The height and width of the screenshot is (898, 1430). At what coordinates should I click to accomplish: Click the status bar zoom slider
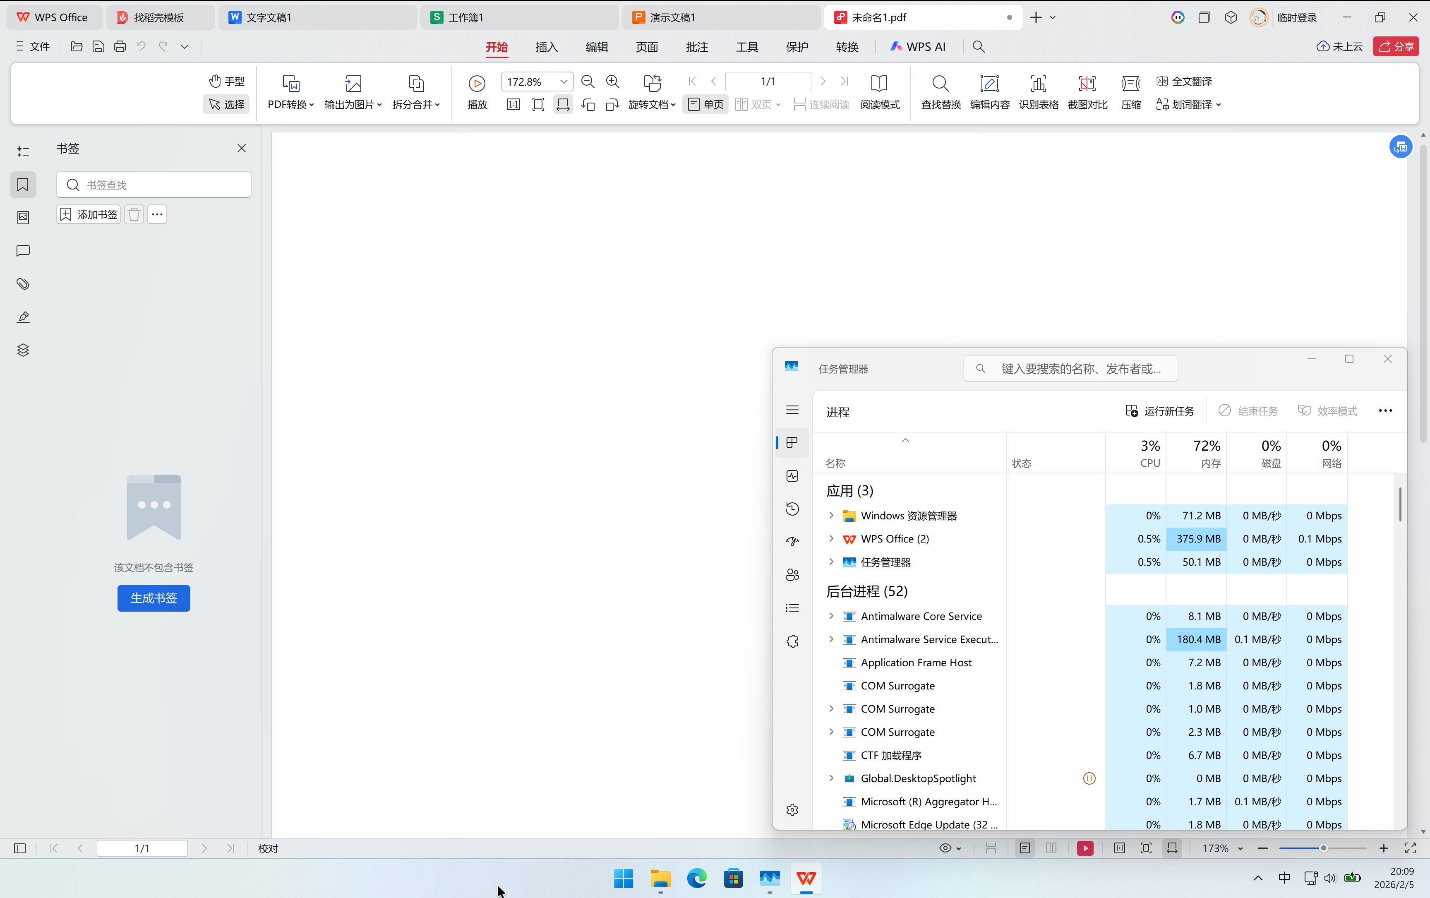1322,848
